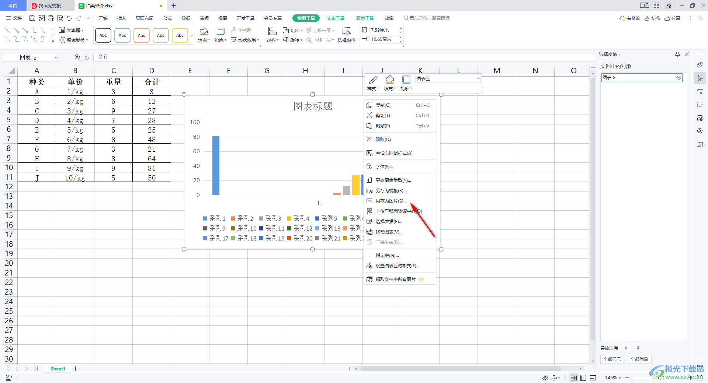
Task: Click the rotate (旋转) tool
Action: click(x=292, y=40)
